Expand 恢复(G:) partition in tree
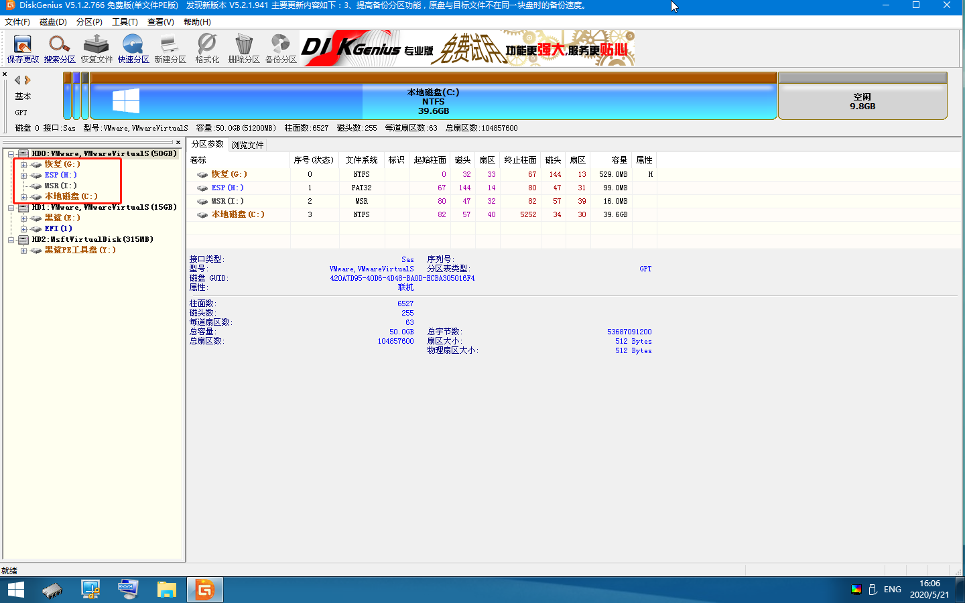This screenshot has height=603, width=965. click(23, 165)
